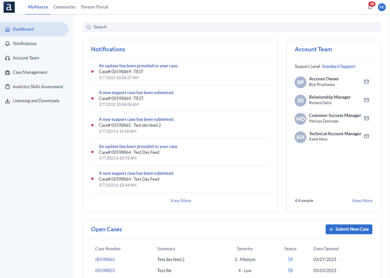This screenshot has height=278, width=390.
Task: Open the Standard Support link
Action: (x=338, y=66)
